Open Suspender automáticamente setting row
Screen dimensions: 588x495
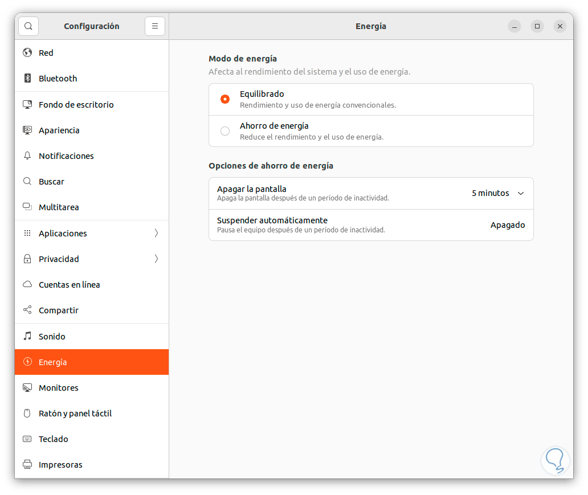(371, 225)
